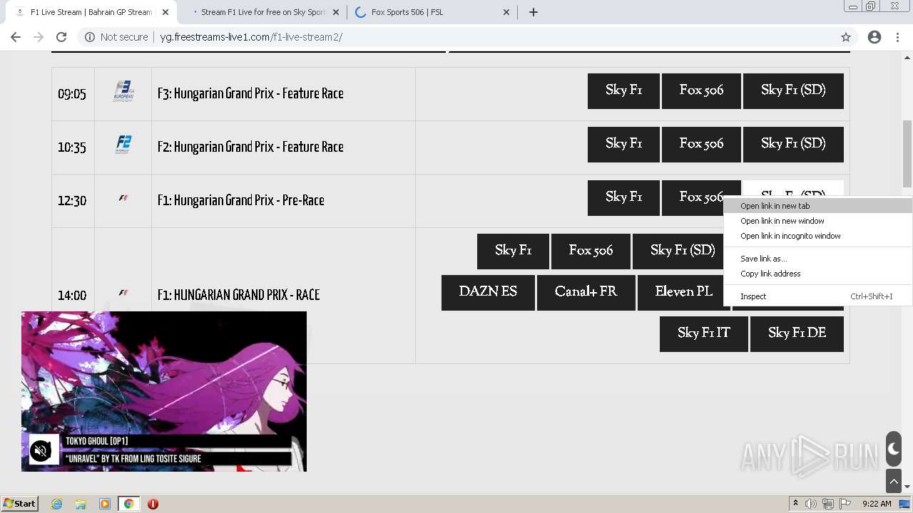Click Fox 506 button in 14:00 Race row
The image size is (913, 513).
[x=591, y=251]
